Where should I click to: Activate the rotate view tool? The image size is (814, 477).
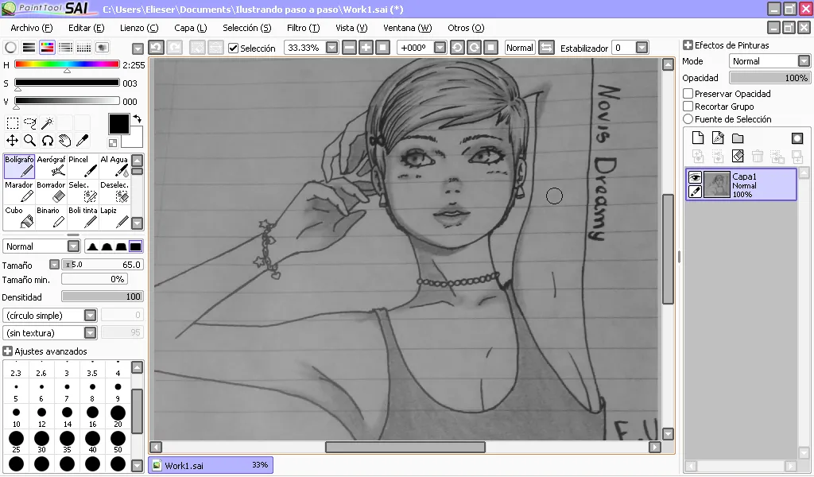47,140
